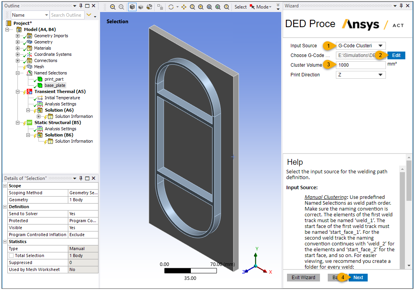415x290 pixels.
Task: Enable shaded exterior and edges display
Action: pos(132,7)
